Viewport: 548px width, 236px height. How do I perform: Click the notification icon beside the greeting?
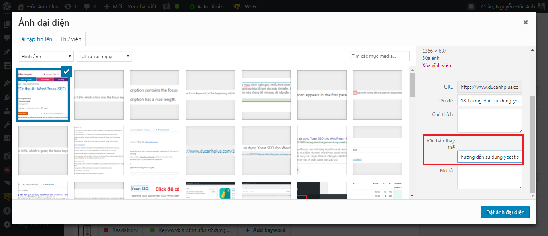coord(471,6)
